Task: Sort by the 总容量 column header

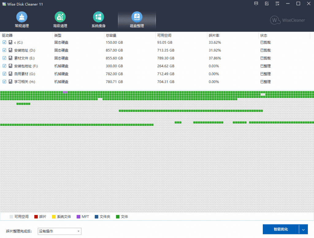Action: pyautogui.click(x=111, y=36)
